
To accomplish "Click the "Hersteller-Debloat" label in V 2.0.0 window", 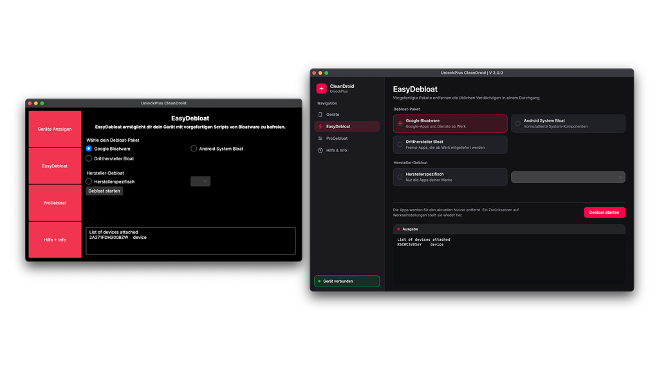I will [x=411, y=162].
